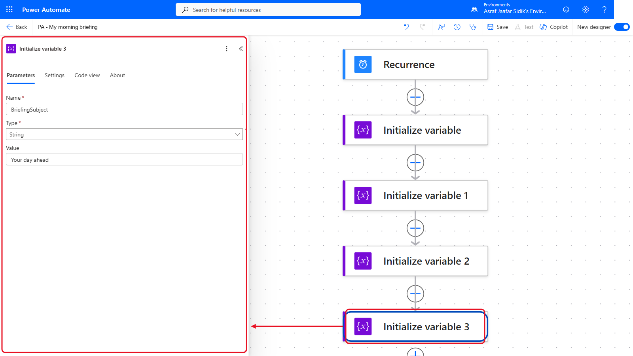This screenshot has width=633, height=356.
Task: Click the Name field with BriefingSubject
Action: coord(124,109)
